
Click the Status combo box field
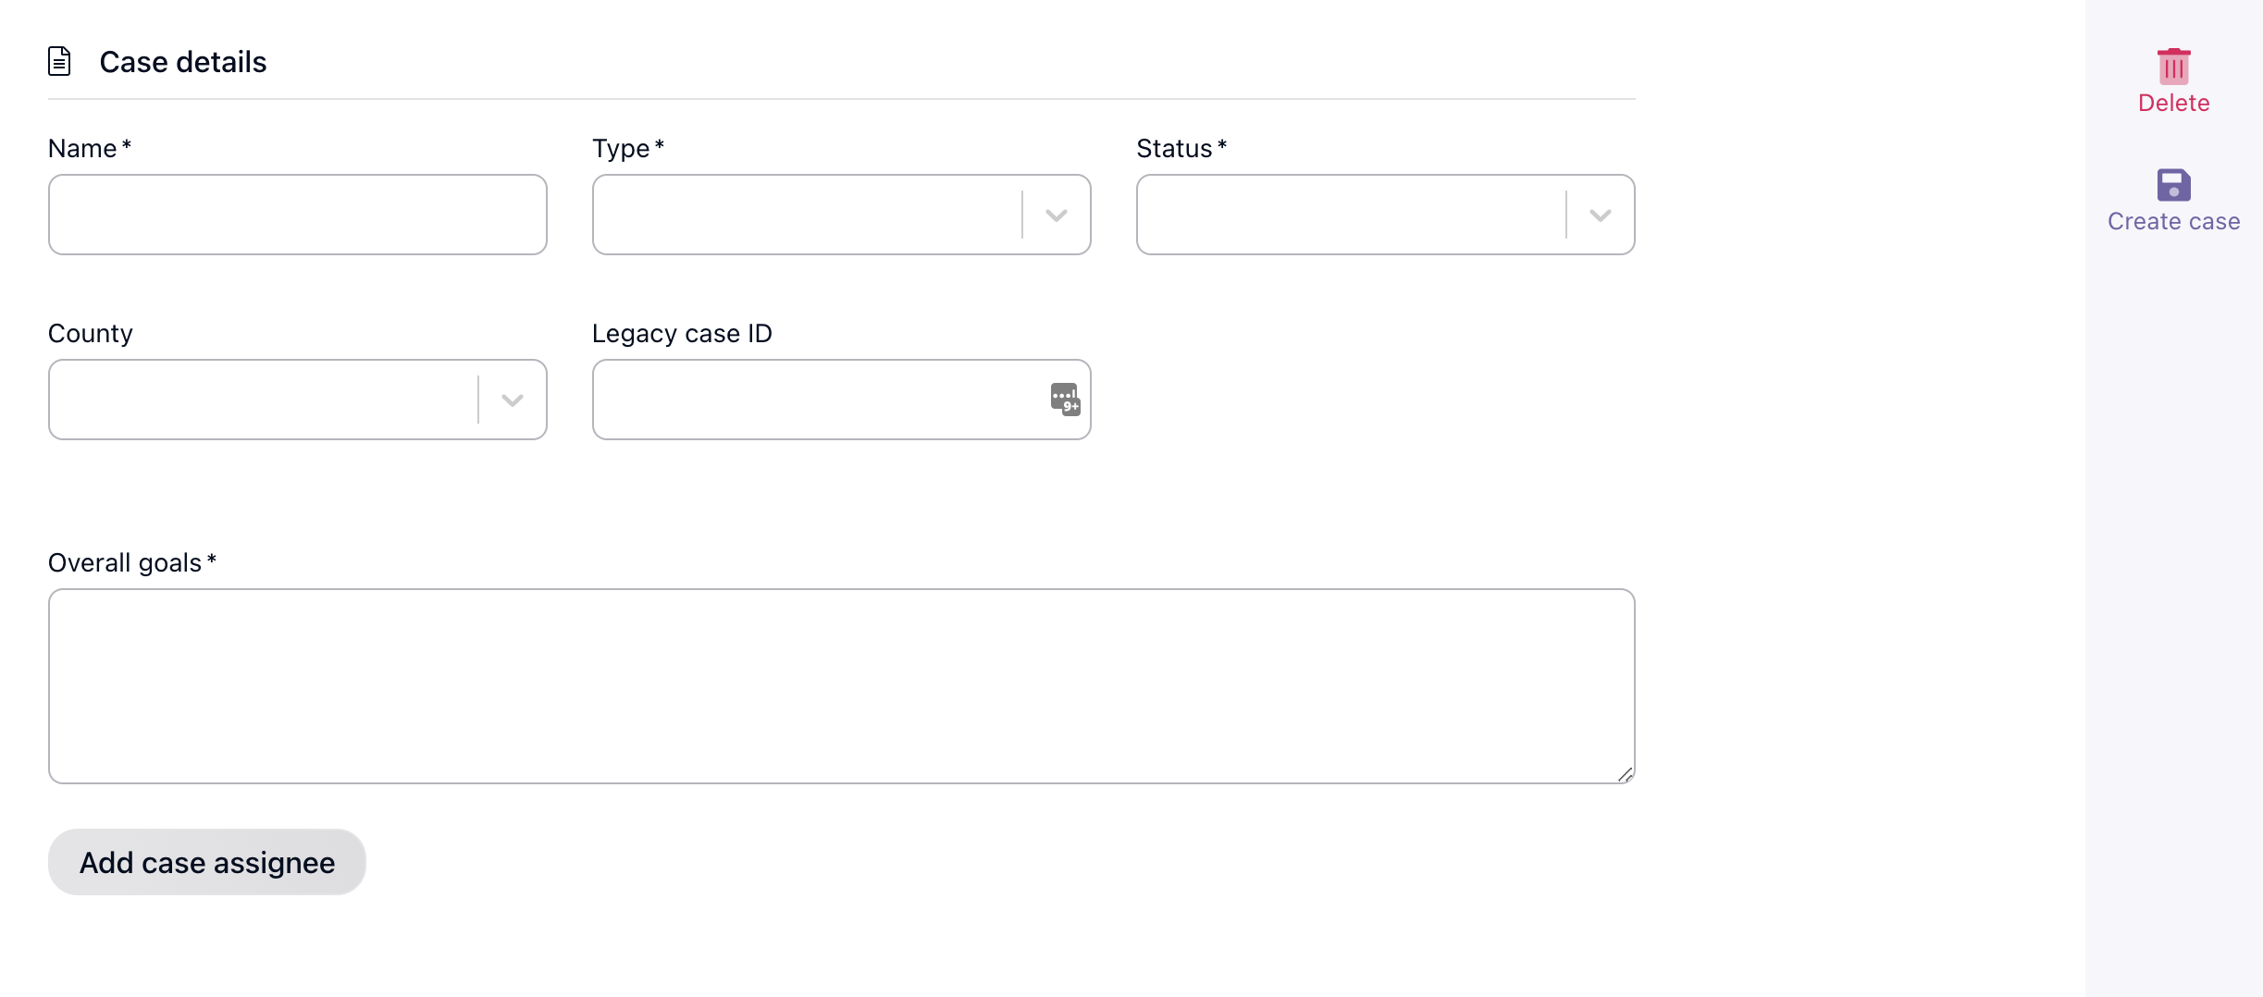1342,215
